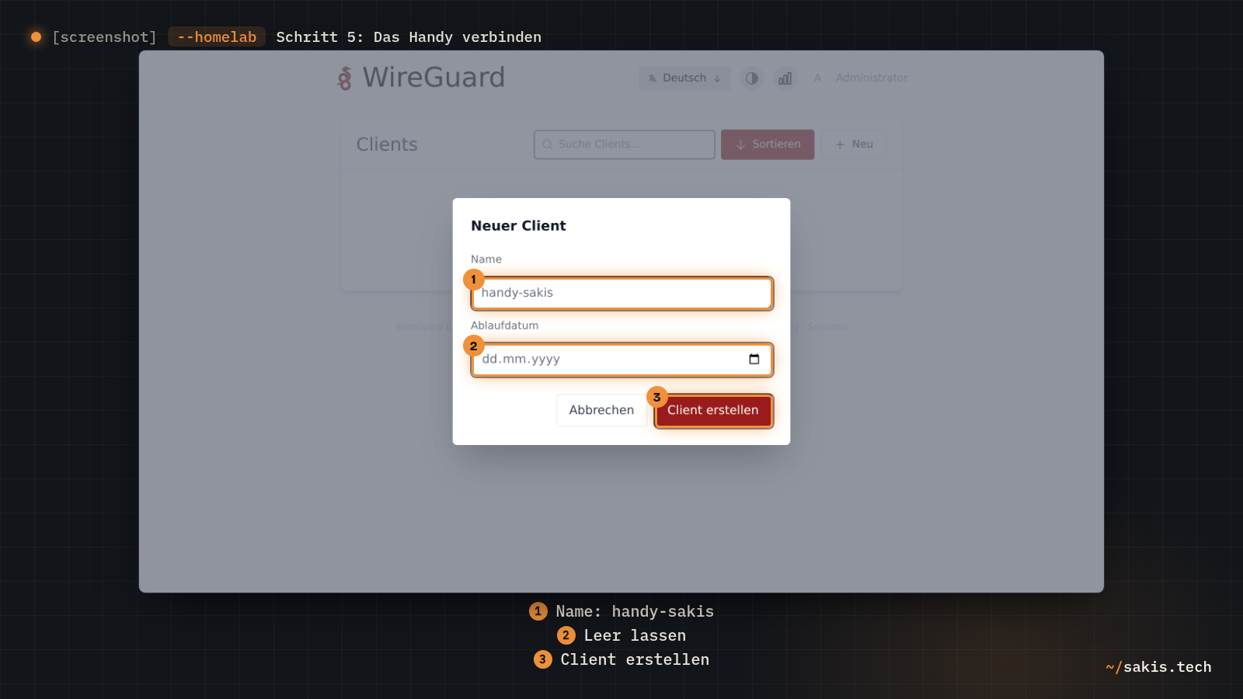This screenshot has height=699, width=1243.
Task: Click the Neu button to add a client
Action: pyautogui.click(x=854, y=144)
